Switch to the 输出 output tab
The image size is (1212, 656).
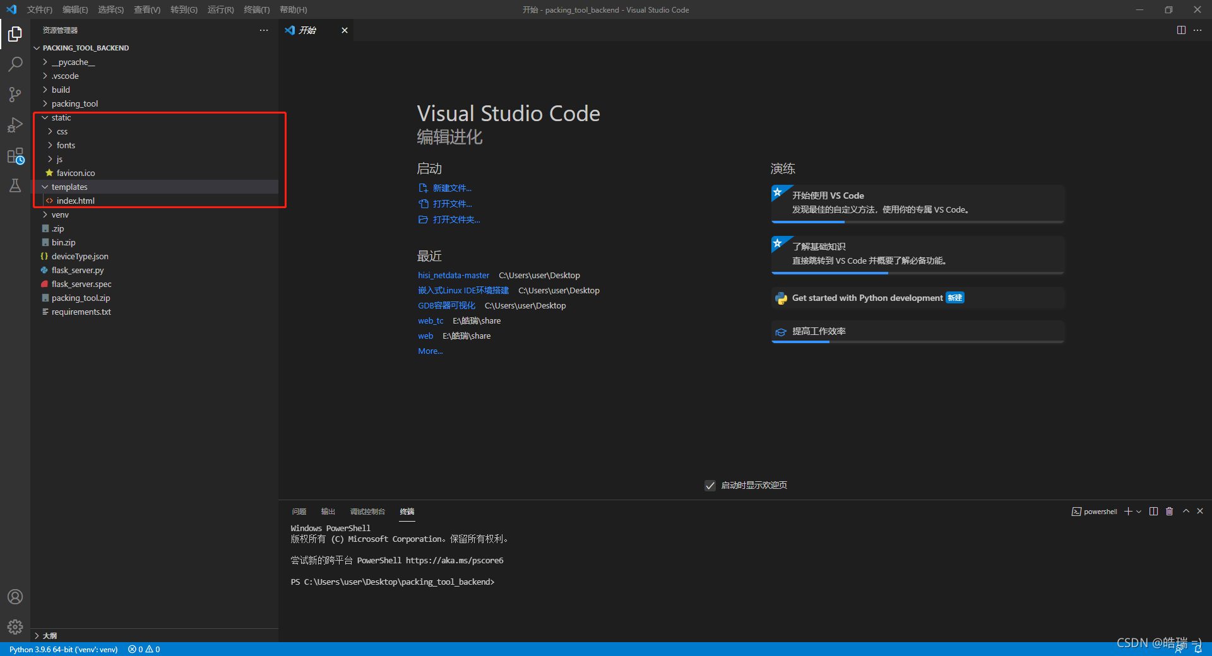tap(328, 512)
